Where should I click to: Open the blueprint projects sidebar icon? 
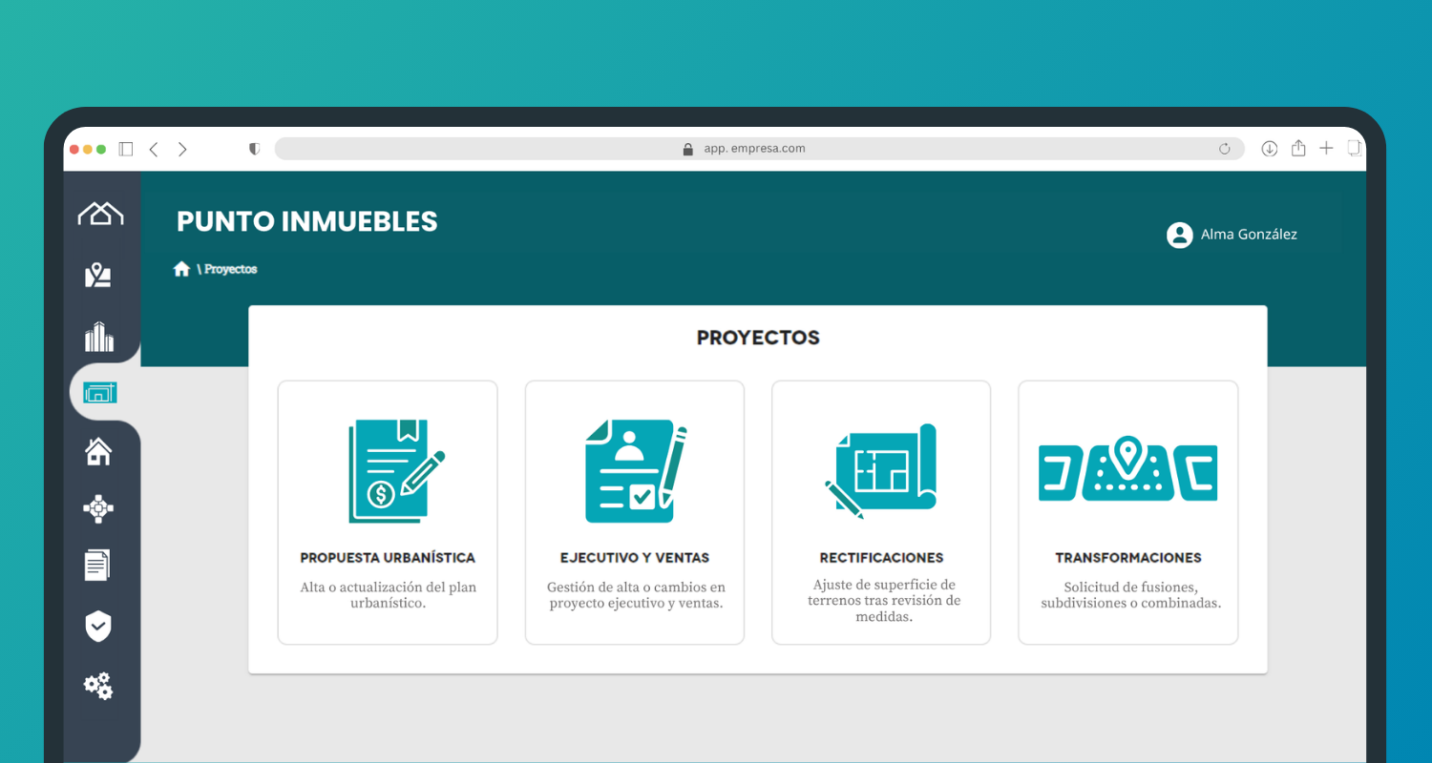click(100, 392)
